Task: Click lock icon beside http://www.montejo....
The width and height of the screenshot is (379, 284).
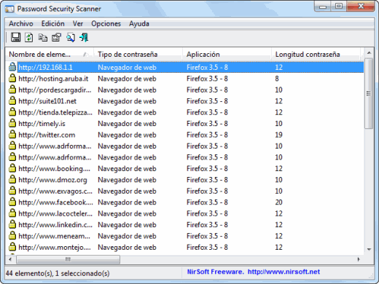Action: coord(12,247)
